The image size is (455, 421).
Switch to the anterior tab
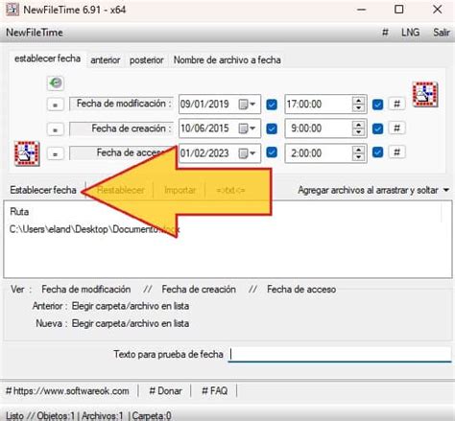(x=106, y=60)
